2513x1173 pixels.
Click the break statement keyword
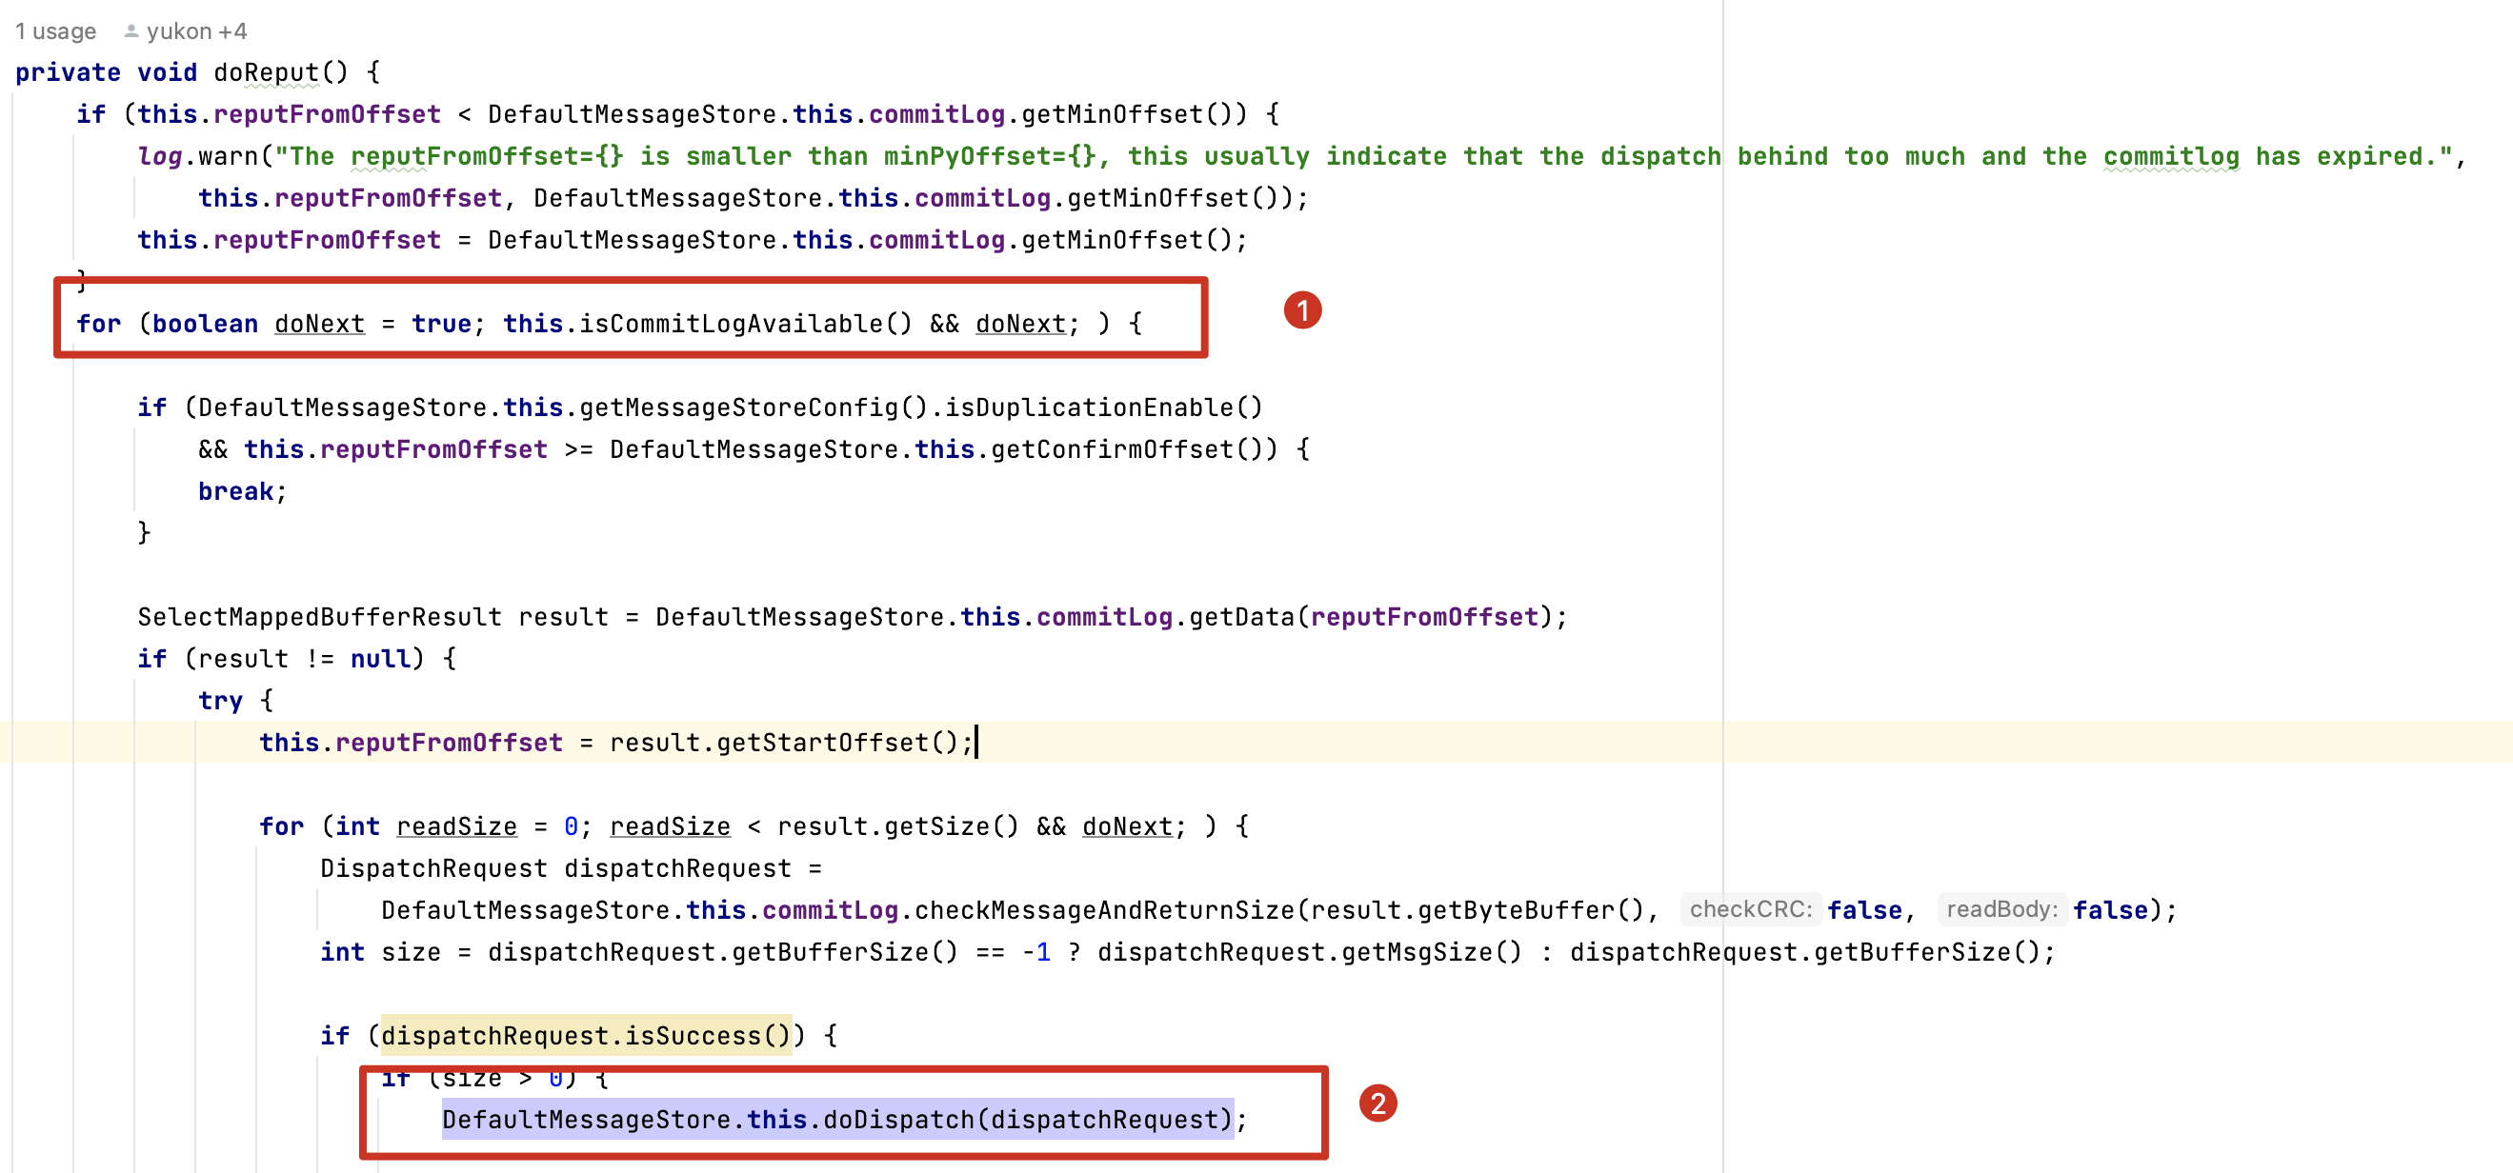pyautogui.click(x=235, y=490)
